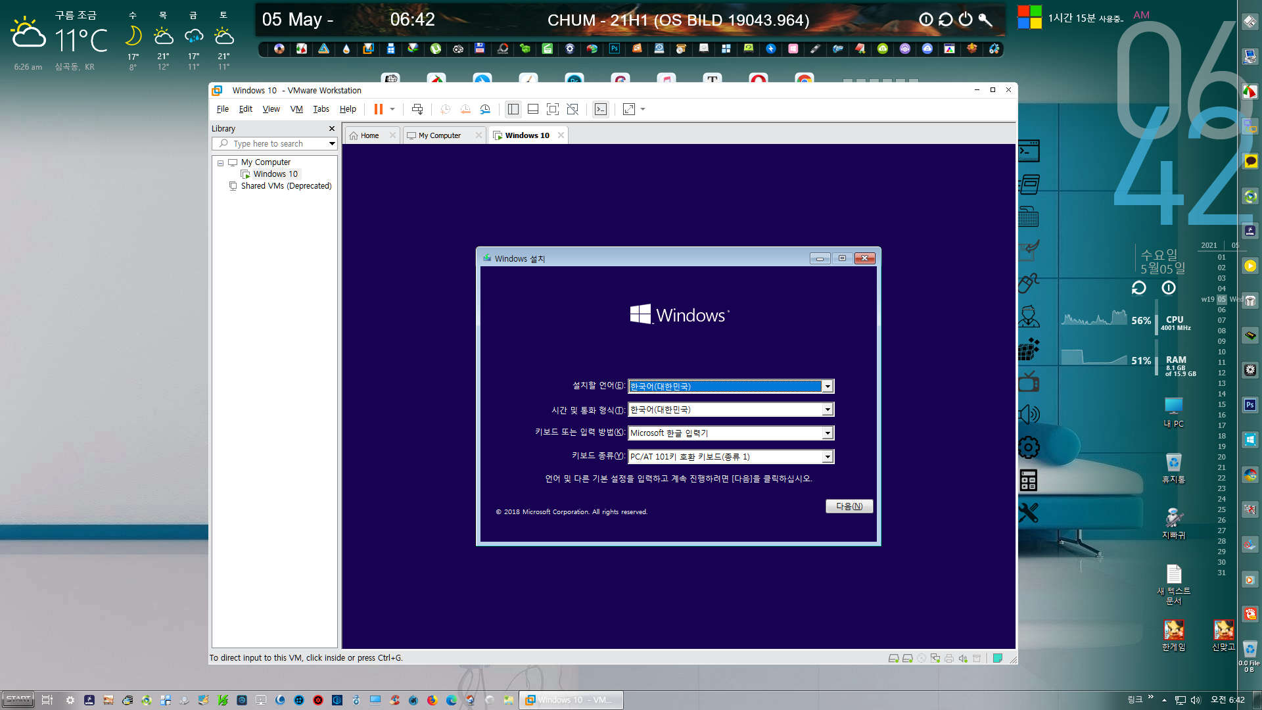Viewport: 1262px width, 710px height.
Task: Open the 내 PC desktop icon
Action: [x=1173, y=413]
